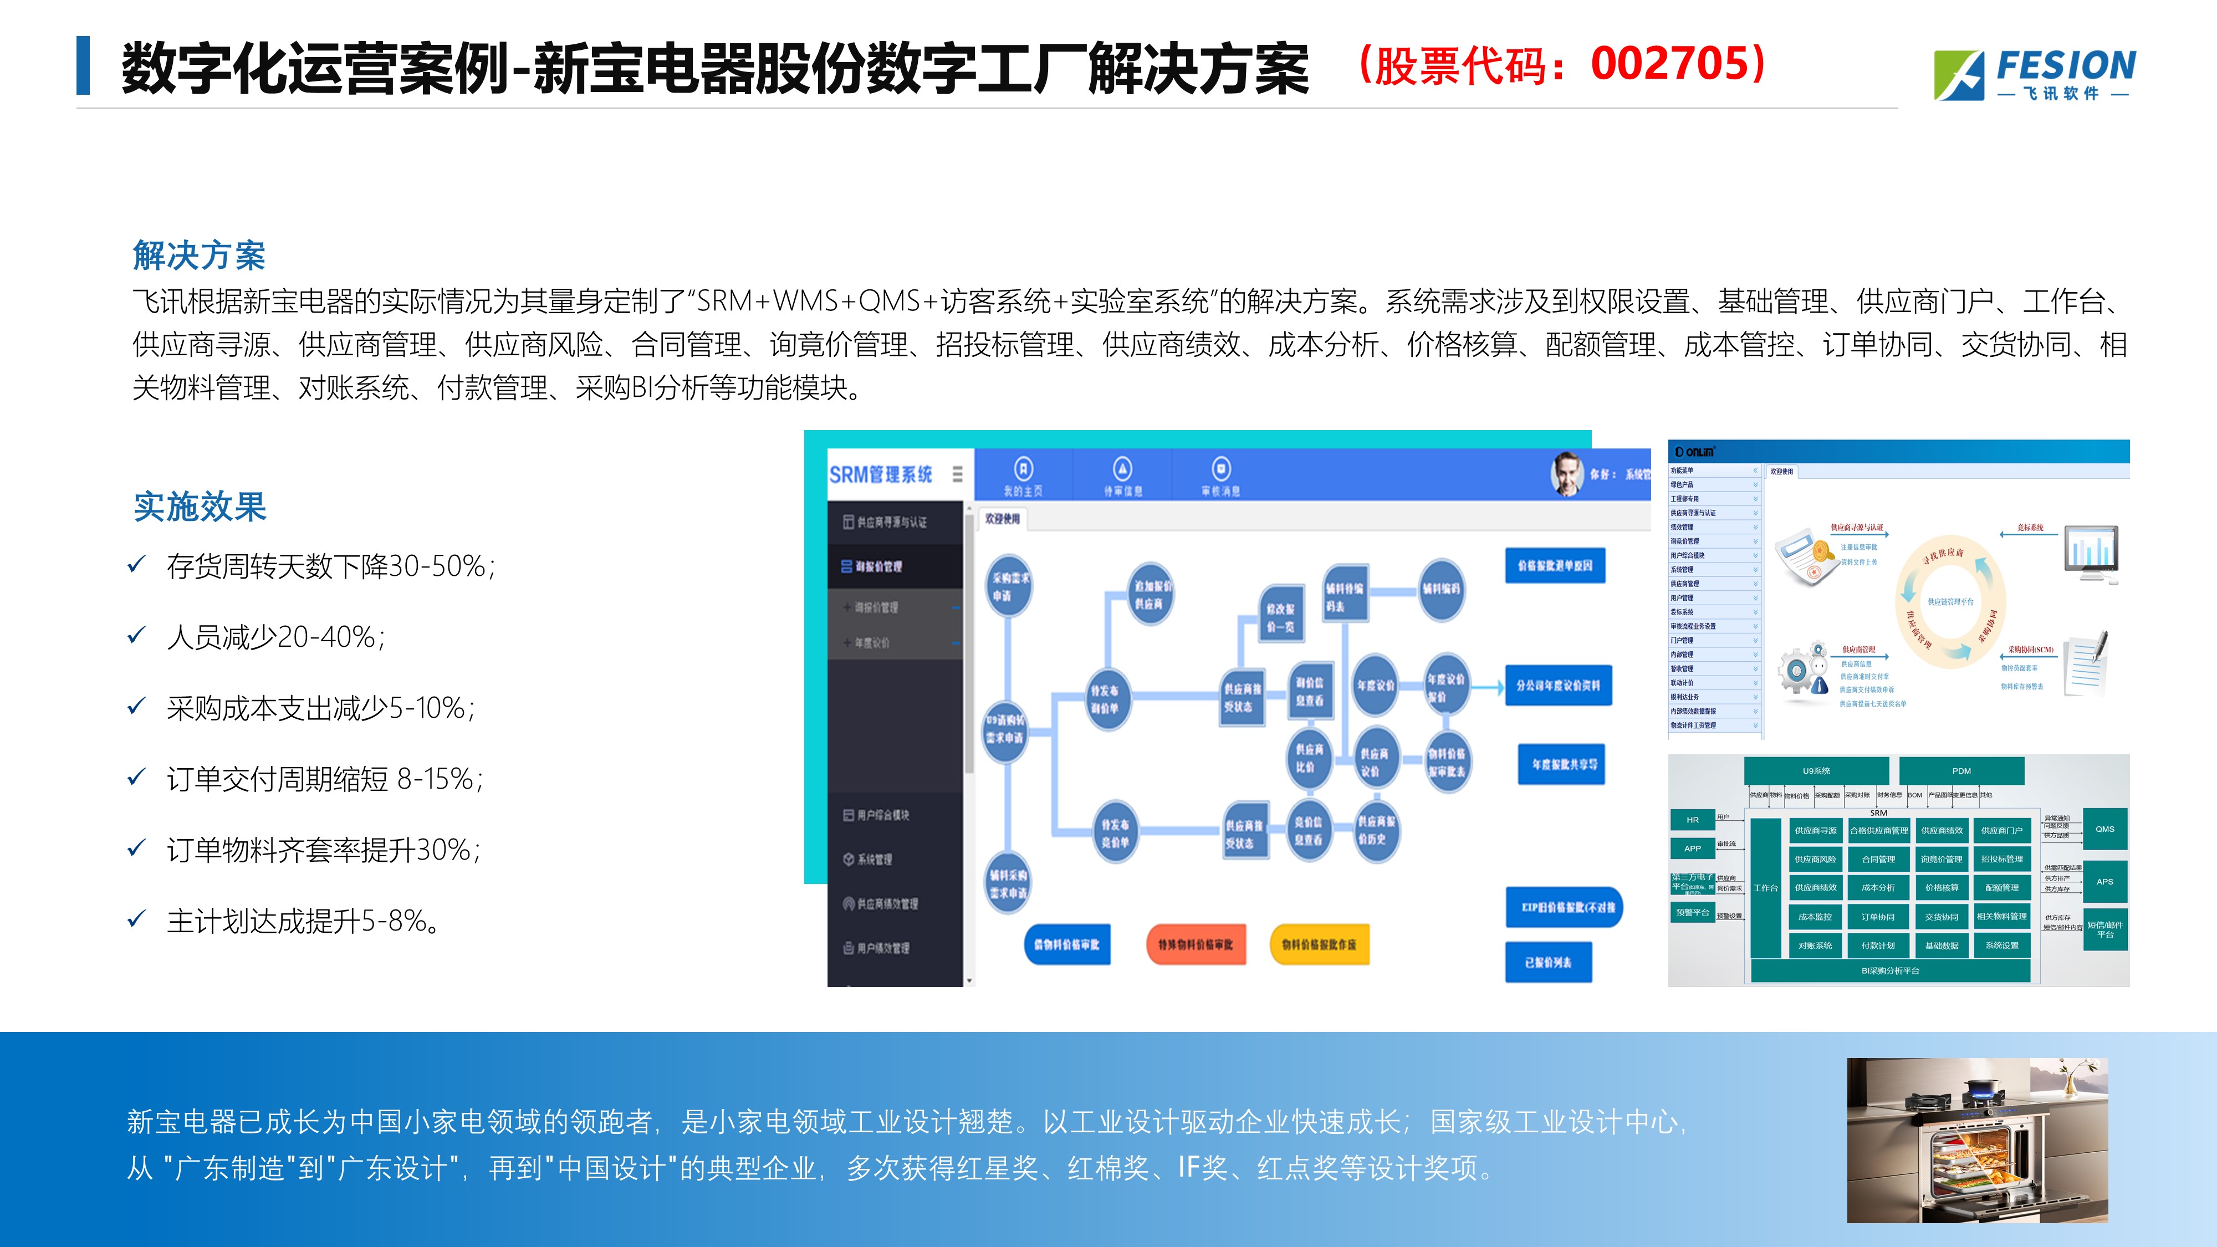This screenshot has height=1247, width=2217.
Task: Click the 询报价管理 icon in the dark SRM sidebar
Action: point(847,566)
